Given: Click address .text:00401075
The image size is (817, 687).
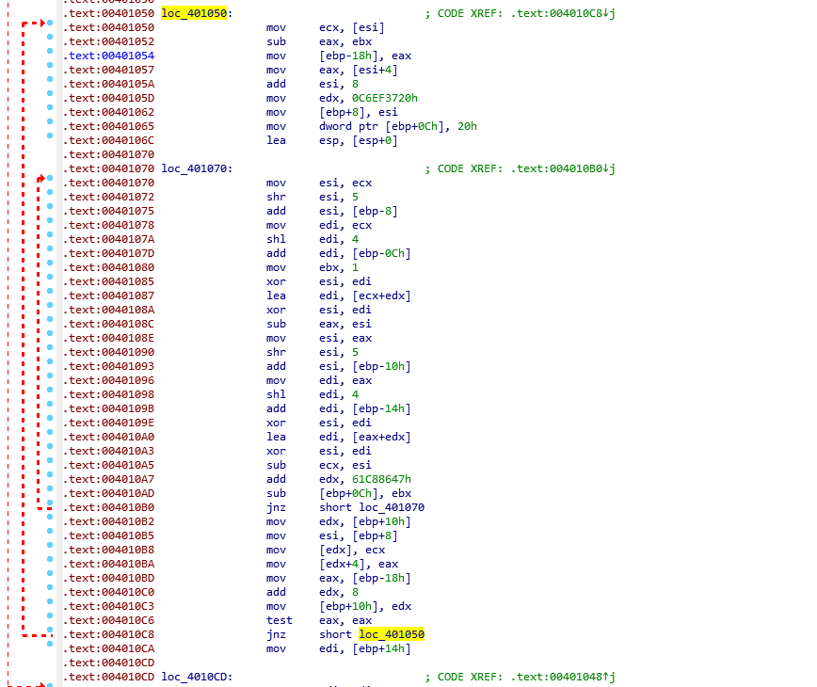Looking at the screenshot, I should point(108,211).
